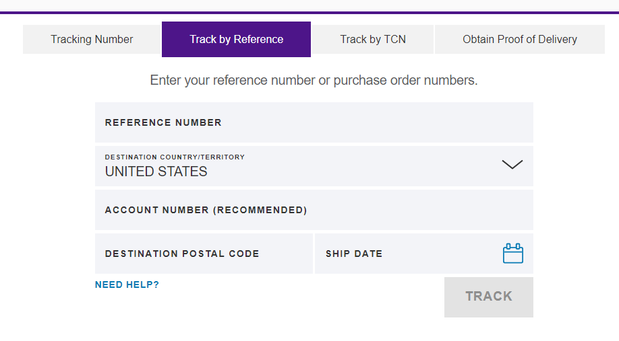Click the REFERENCE NUMBER placeholder label

163,122
